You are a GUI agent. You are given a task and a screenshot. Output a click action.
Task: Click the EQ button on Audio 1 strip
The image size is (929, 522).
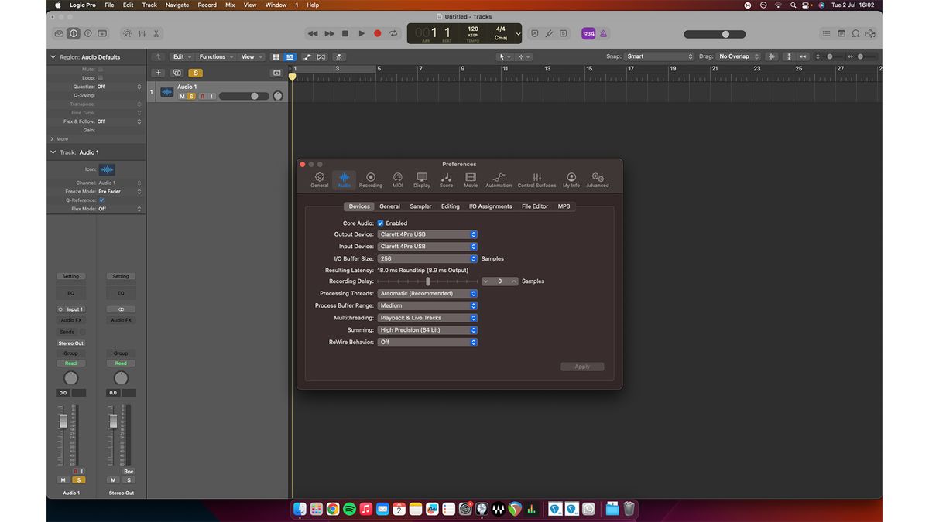click(x=70, y=293)
